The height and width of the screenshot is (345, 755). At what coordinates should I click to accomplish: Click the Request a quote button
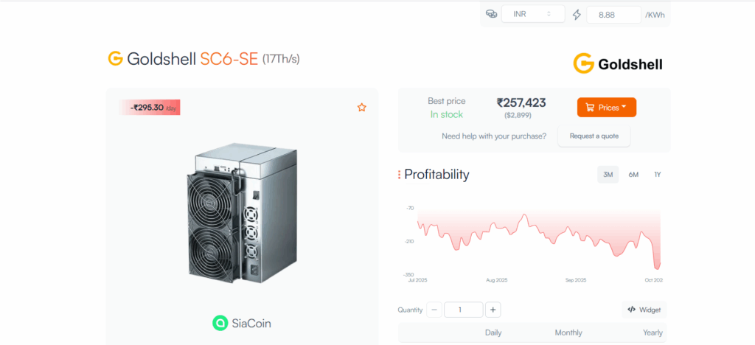click(594, 136)
